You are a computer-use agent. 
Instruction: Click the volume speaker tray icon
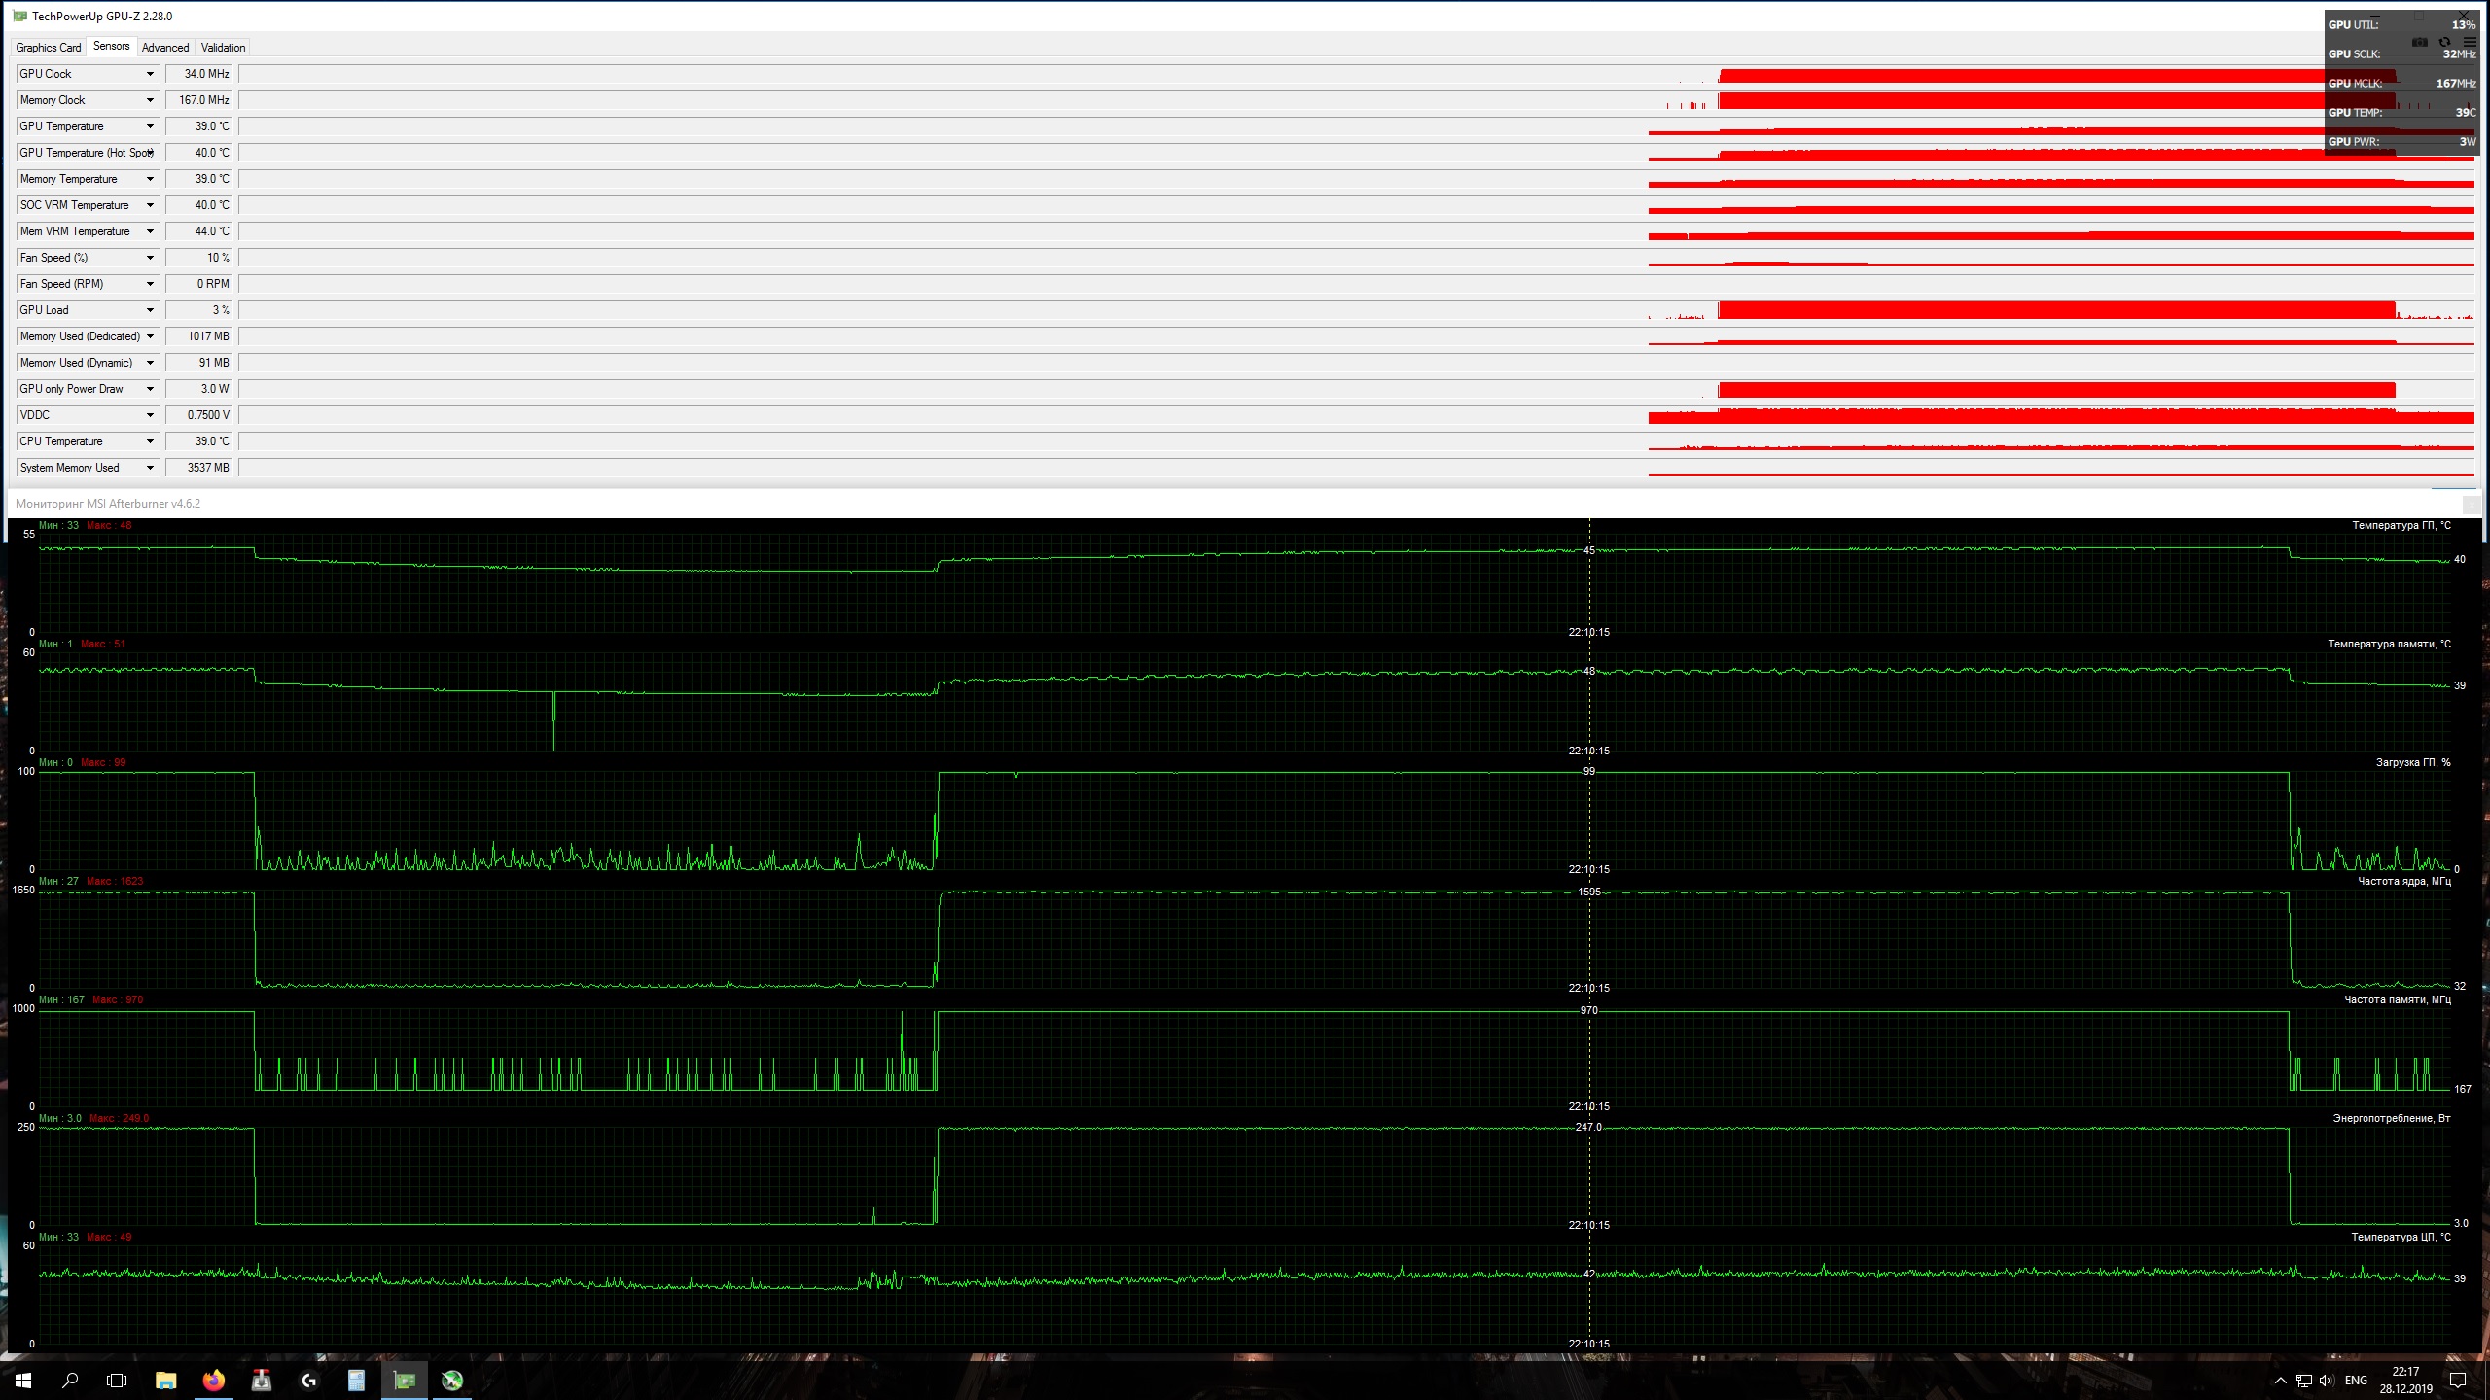click(x=2326, y=1380)
